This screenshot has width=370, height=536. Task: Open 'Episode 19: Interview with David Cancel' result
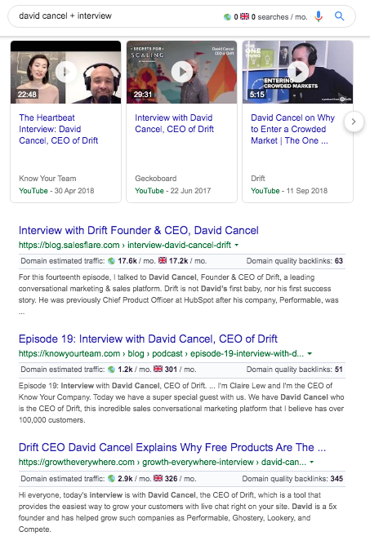point(148,339)
